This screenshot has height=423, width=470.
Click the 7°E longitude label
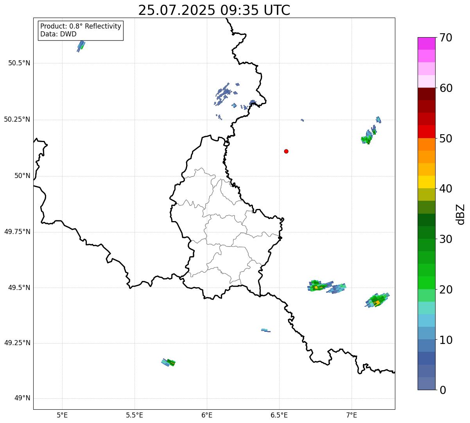[352, 415]
